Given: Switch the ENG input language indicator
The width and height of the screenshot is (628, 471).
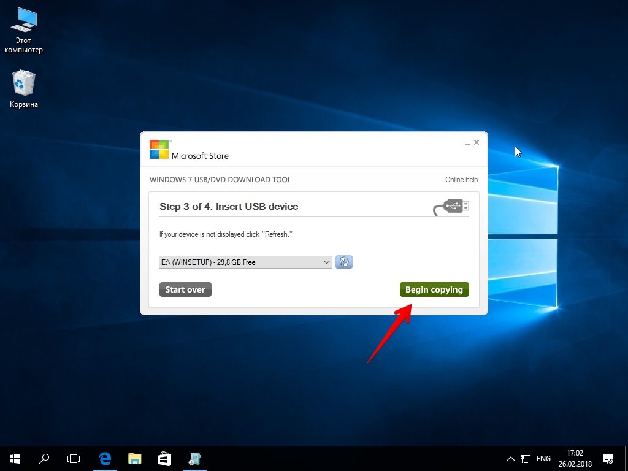Looking at the screenshot, I should coord(543,459).
